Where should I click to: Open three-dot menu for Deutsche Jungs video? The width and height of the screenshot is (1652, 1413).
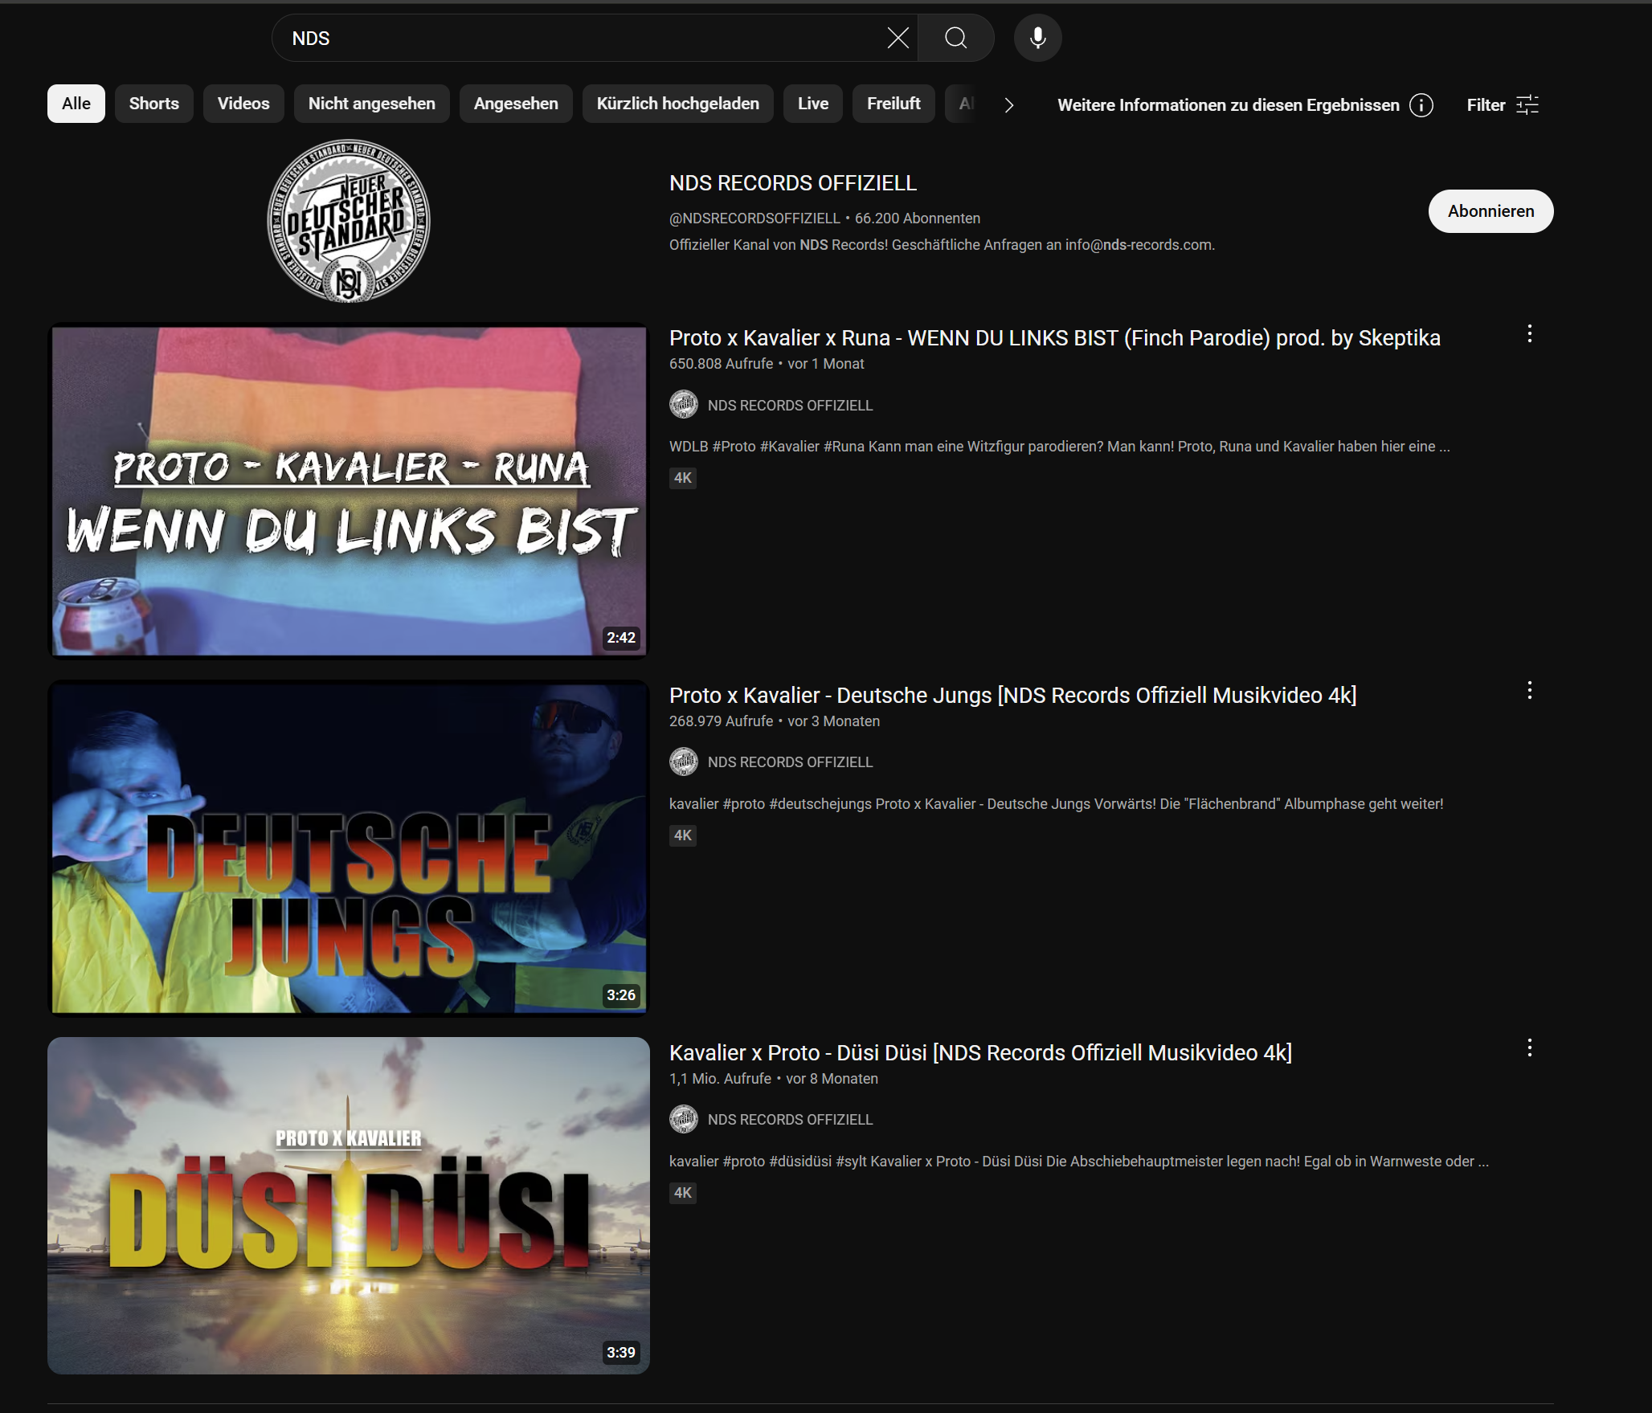[x=1529, y=691]
